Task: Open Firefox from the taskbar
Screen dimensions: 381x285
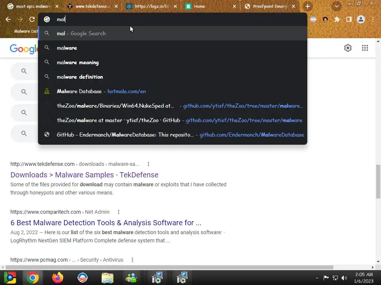Action: 58,278
